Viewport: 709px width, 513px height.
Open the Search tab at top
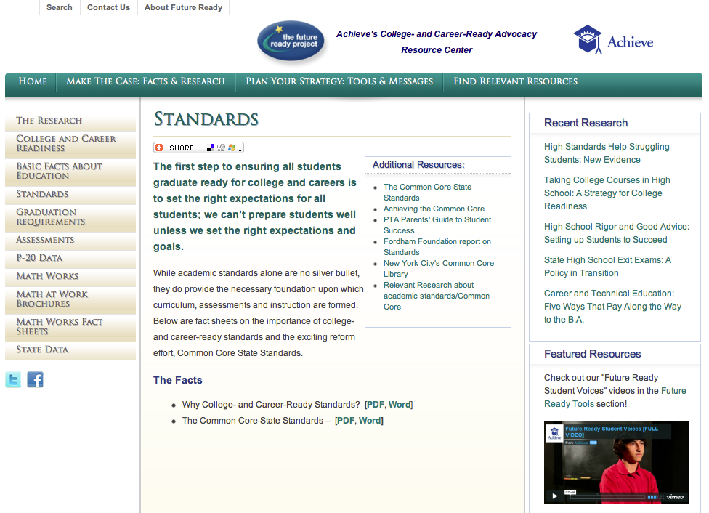[x=60, y=7]
